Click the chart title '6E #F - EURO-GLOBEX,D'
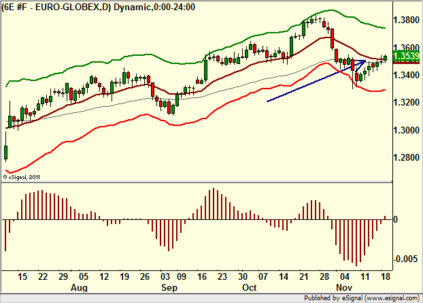Screen dimensions: 423x303 [x=56, y=7]
